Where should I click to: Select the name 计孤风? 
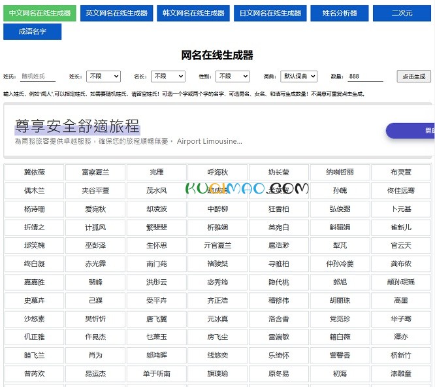coord(95,227)
